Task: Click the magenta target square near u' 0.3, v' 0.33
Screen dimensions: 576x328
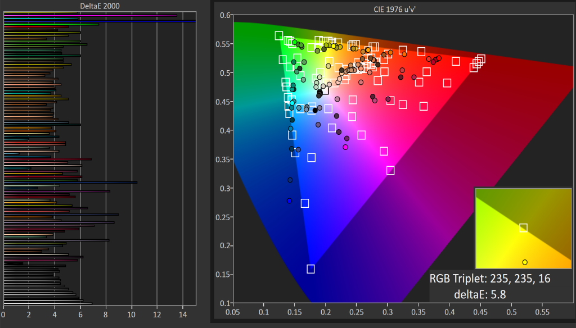Action: pos(390,171)
